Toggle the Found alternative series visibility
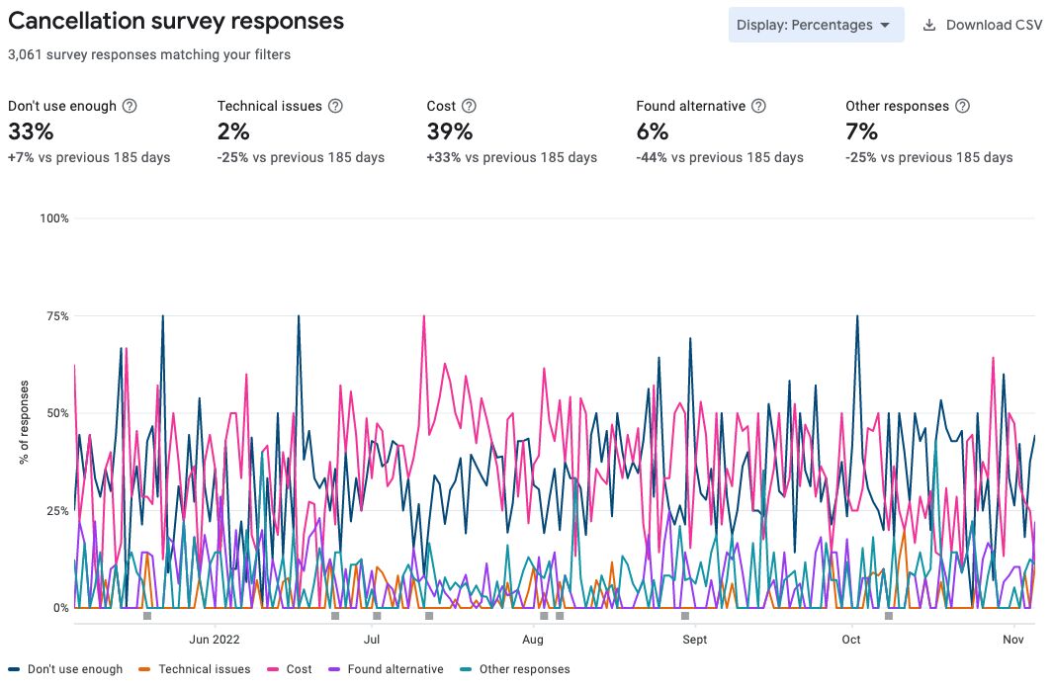This screenshot has height=691, width=1054. [395, 669]
